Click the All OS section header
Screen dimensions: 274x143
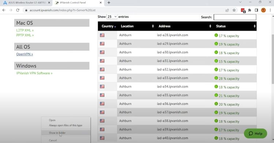point(52,47)
